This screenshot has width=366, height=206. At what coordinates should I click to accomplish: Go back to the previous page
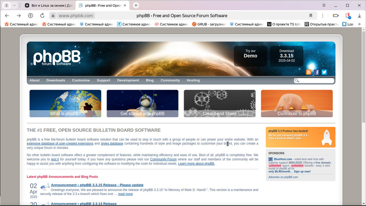point(7,16)
